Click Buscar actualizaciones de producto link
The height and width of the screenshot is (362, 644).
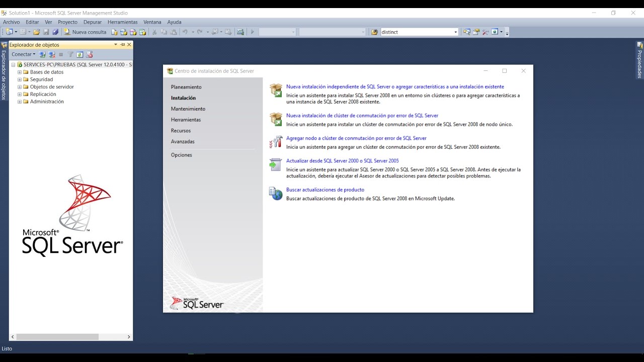point(325,190)
